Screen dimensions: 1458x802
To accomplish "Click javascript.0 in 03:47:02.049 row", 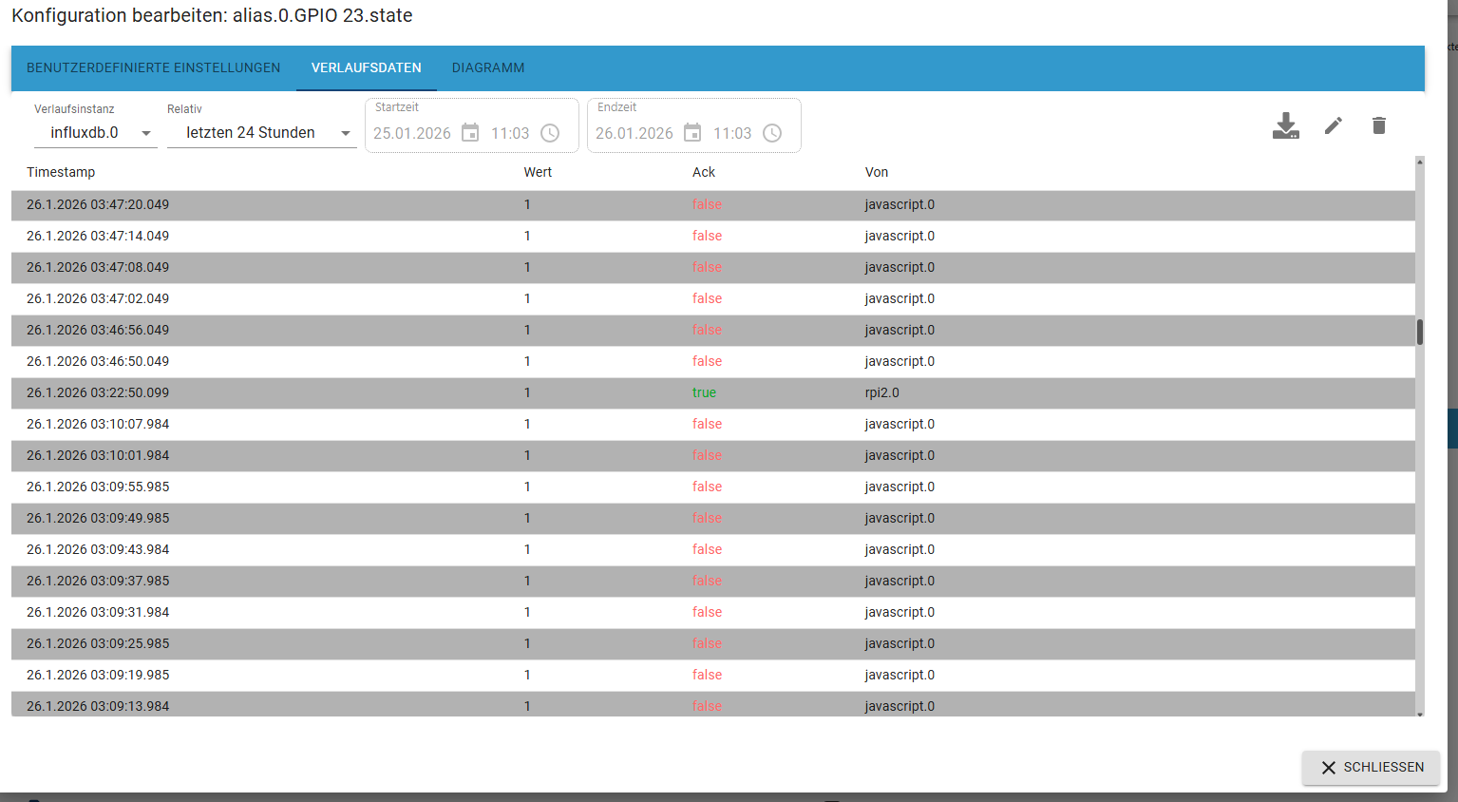I will 899,298.
